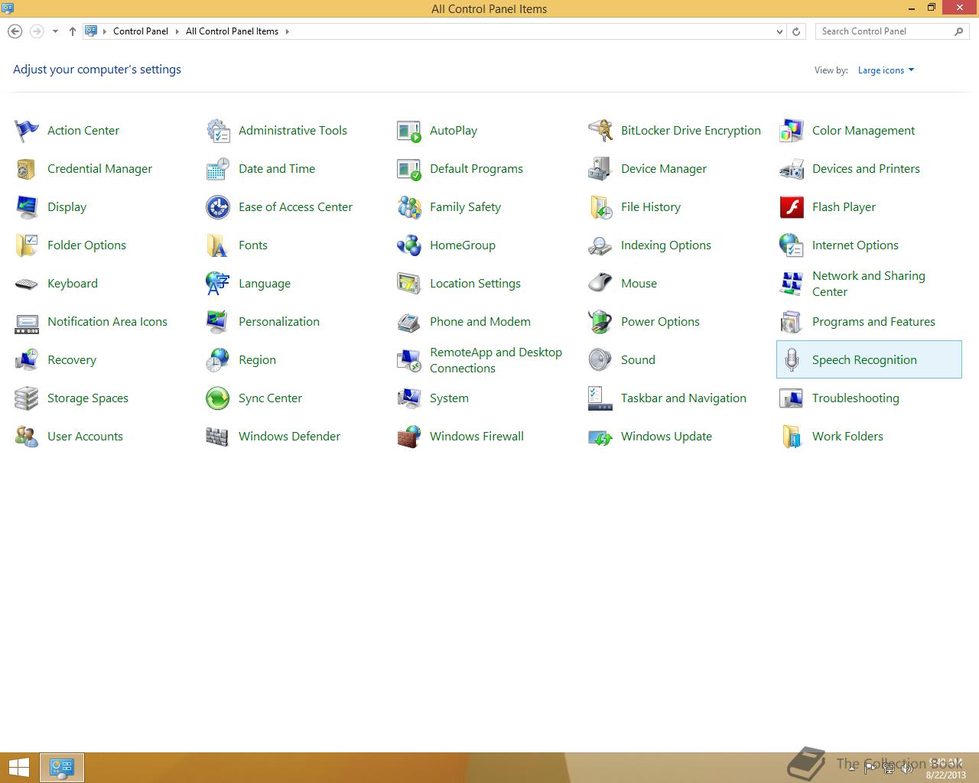Click the Control Panel breadcrumb
The image size is (979, 783).
(x=141, y=31)
